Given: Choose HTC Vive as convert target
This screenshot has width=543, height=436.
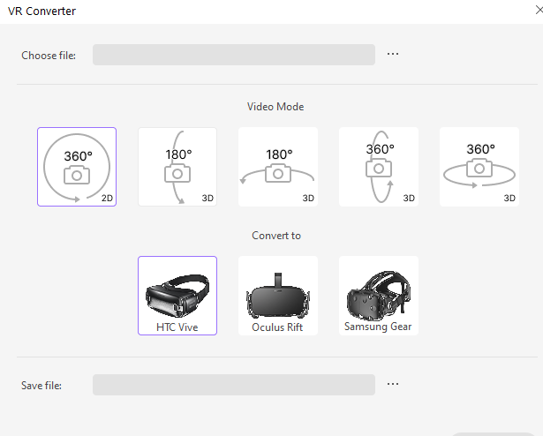Looking at the screenshot, I should click(177, 296).
